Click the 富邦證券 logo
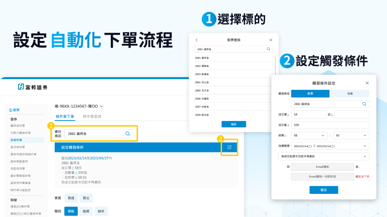This screenshot has height=217, width=387. [33, 87]
